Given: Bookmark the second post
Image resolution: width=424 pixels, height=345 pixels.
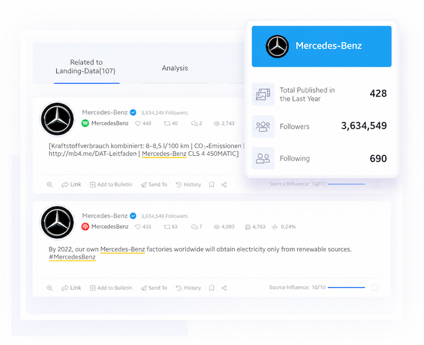Looking at the screenshot, I should (211, 288).
